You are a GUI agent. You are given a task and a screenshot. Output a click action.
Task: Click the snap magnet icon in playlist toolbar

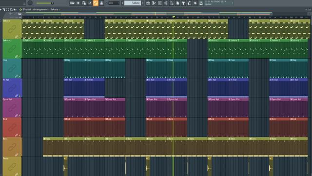coord(4,9)
